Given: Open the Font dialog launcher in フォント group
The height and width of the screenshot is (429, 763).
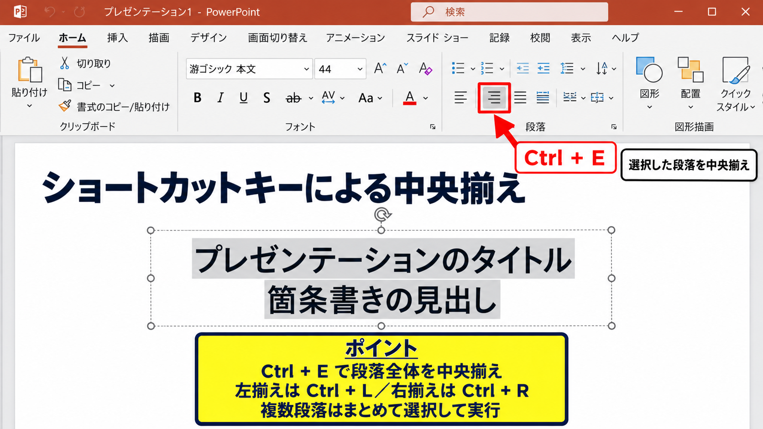Looking at the screenshot, I should coord(433,127).
